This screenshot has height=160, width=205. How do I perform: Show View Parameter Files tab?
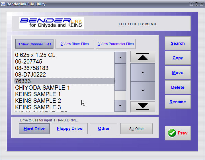point(116,44)
